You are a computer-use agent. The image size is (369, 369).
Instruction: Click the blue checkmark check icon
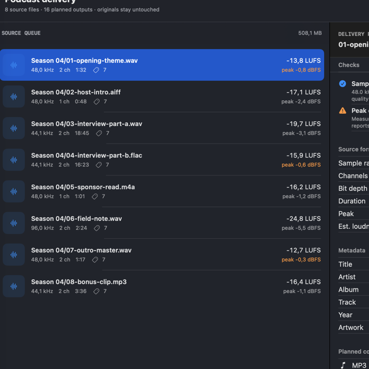(x=343, y=83)
